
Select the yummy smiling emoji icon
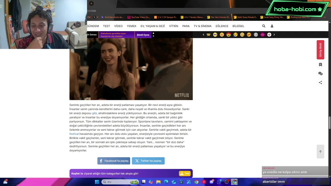242,35
